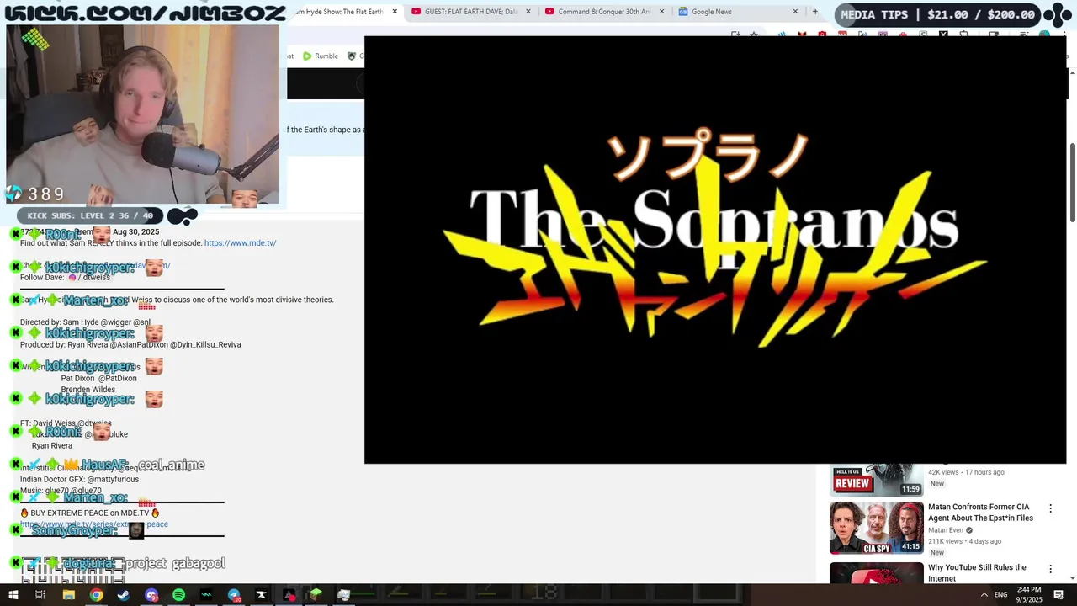Open the Minecraft grass block taskbar icon
The width and height of the screenshot is (1077, 606).
click(316, 595)
